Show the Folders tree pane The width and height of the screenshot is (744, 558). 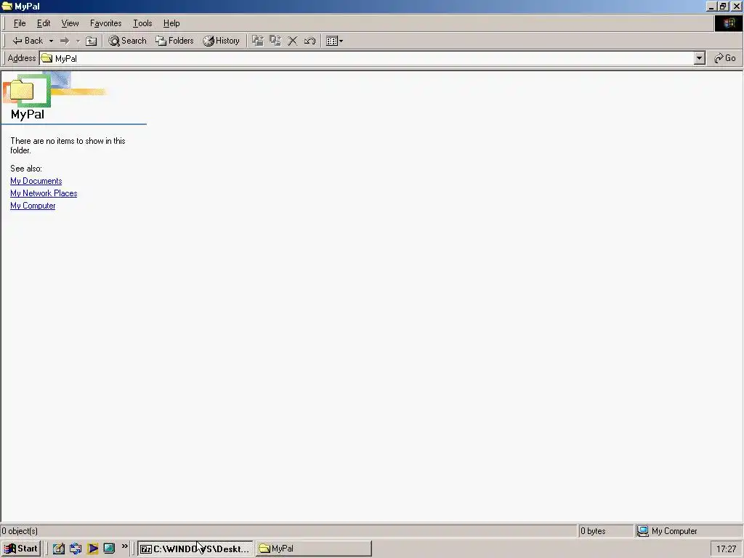tap(174, 41)
